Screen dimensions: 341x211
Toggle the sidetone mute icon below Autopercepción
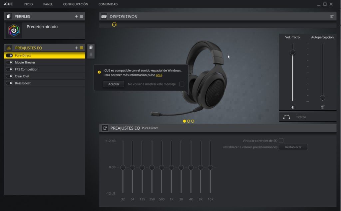click(x=322, y=107)
